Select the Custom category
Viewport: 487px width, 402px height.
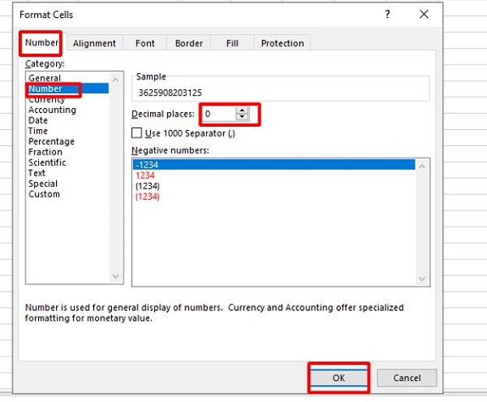coord(44,194)
